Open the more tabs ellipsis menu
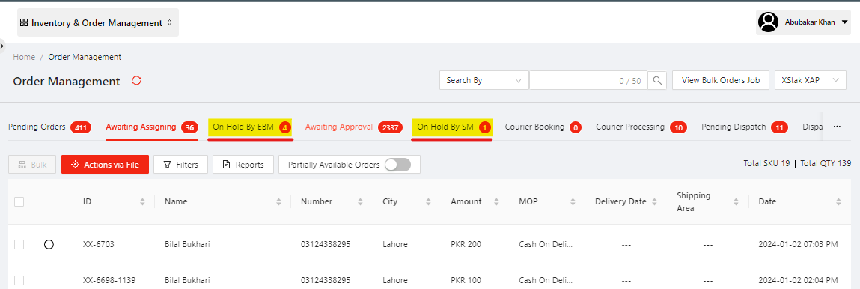Viewport: 860px width, 289px height. (837, 127)
